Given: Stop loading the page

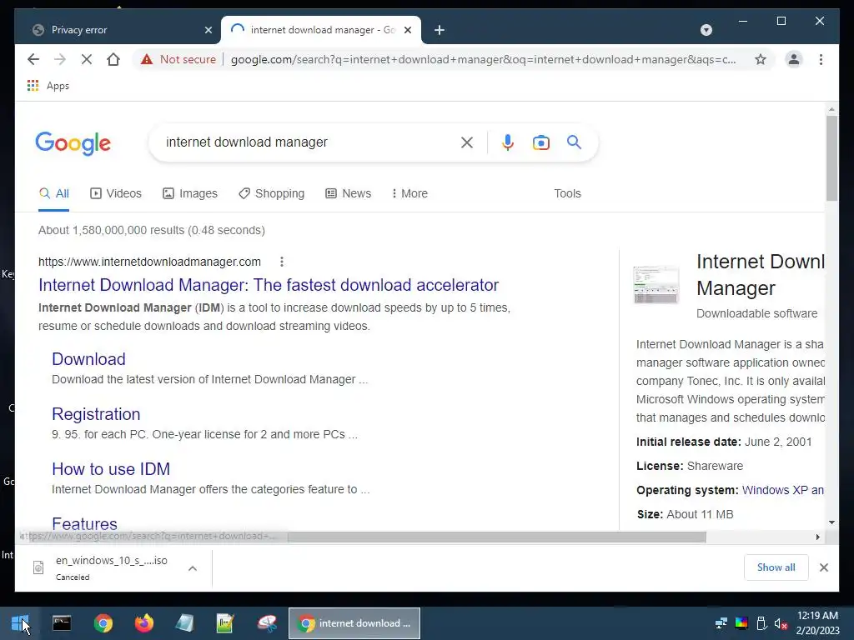Looking at the screenshot, I should [87, 59].
